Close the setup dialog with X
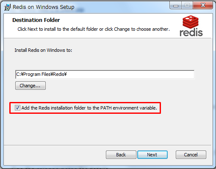This screenshot has width=216, height=169. 203,5
